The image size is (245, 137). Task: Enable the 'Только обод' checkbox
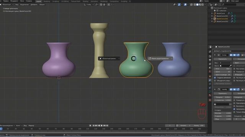234,112
